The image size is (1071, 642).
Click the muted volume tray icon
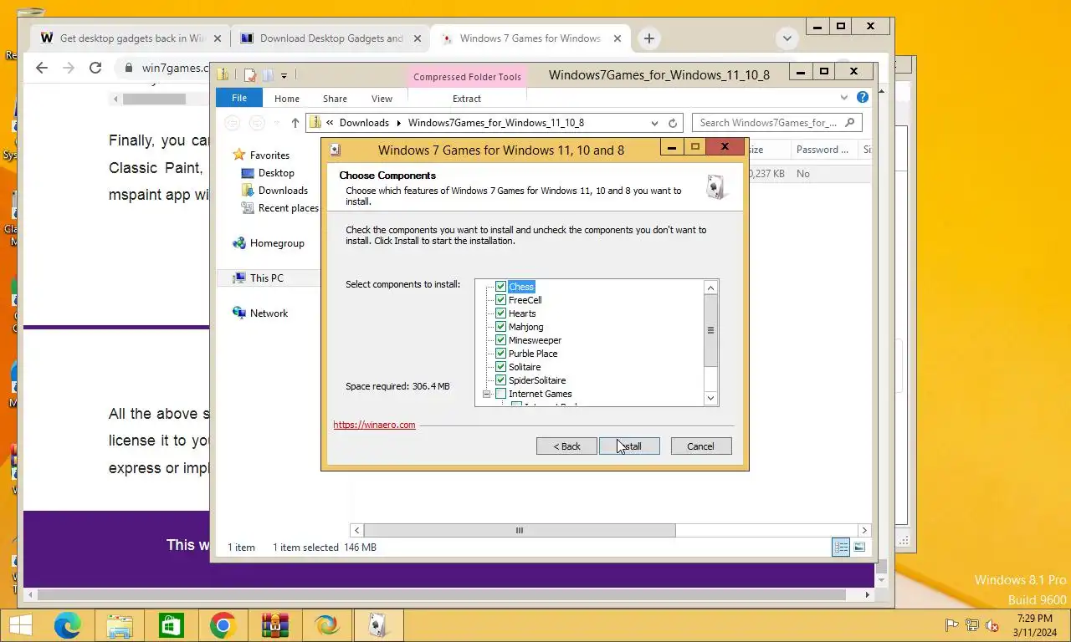(992, 625)
